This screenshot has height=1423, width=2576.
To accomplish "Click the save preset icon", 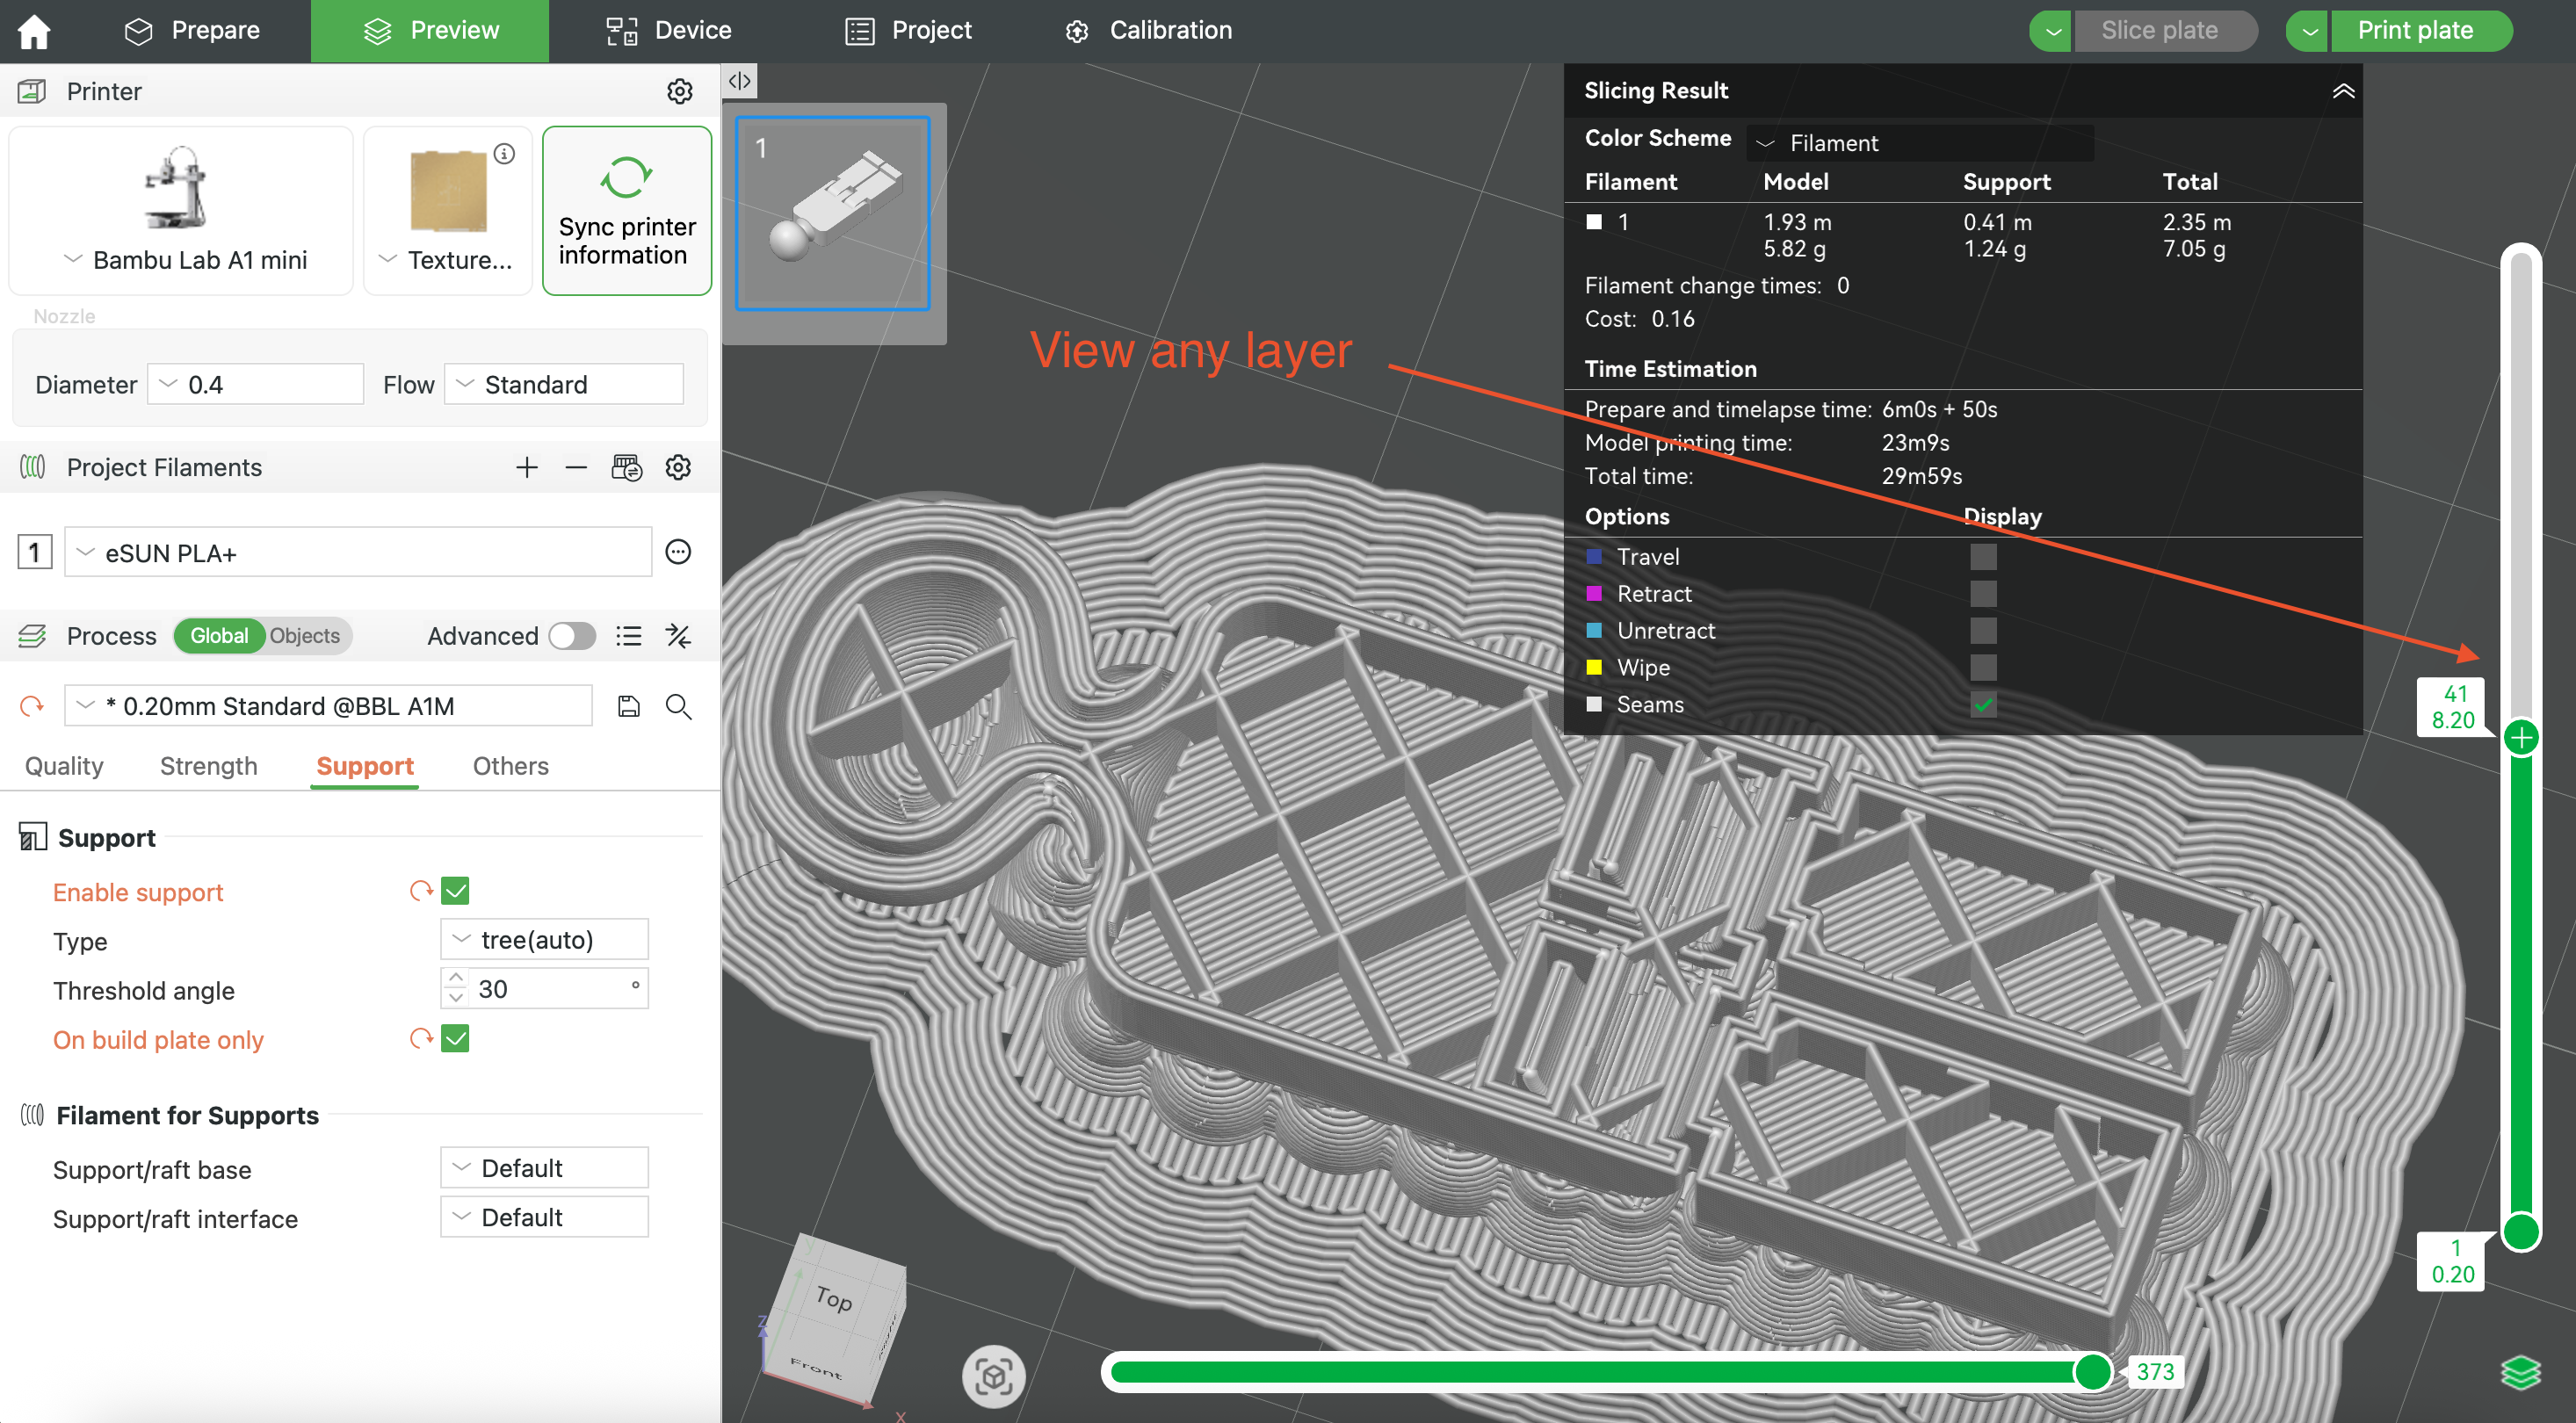I will pos(628,706).
